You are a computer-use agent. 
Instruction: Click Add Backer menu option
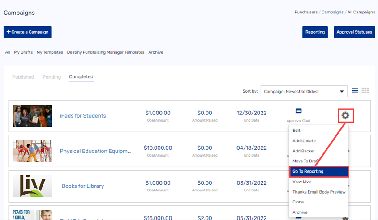pos(304,151)
